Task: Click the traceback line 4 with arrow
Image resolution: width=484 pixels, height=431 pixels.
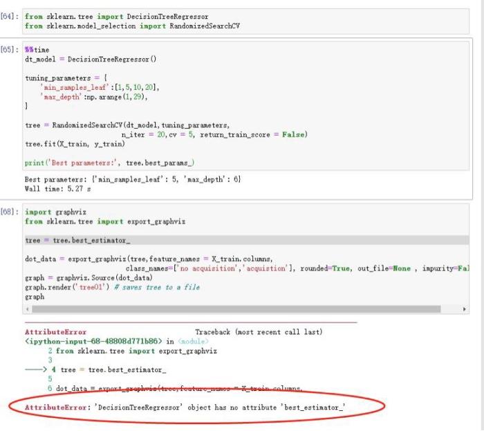Action: (95, 370)
